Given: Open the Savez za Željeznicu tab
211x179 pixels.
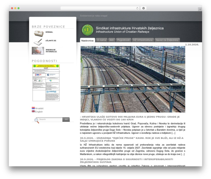Looking at the screenshot, I should [167, 40].
